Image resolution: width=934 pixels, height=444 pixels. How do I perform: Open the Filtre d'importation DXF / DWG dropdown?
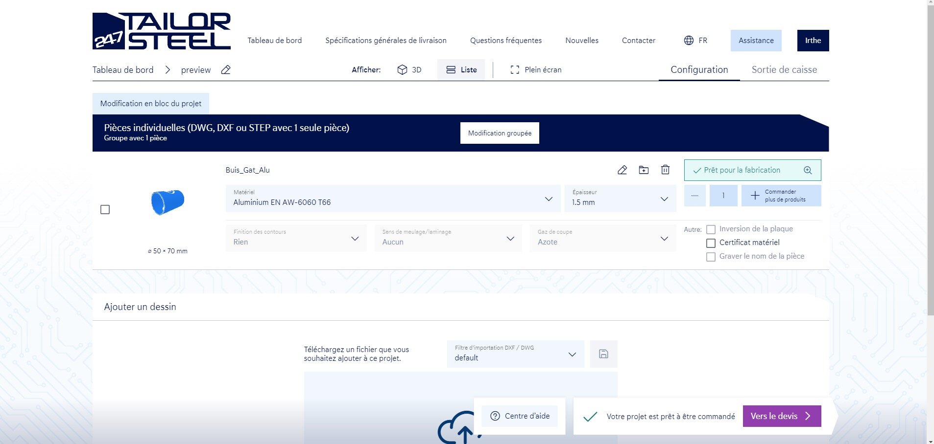pos(515,354)
